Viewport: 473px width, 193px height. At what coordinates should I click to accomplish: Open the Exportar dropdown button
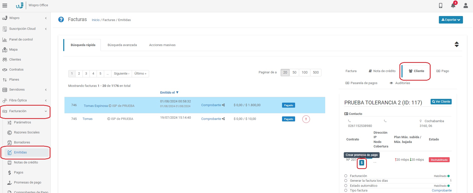[x=451, y=20]
